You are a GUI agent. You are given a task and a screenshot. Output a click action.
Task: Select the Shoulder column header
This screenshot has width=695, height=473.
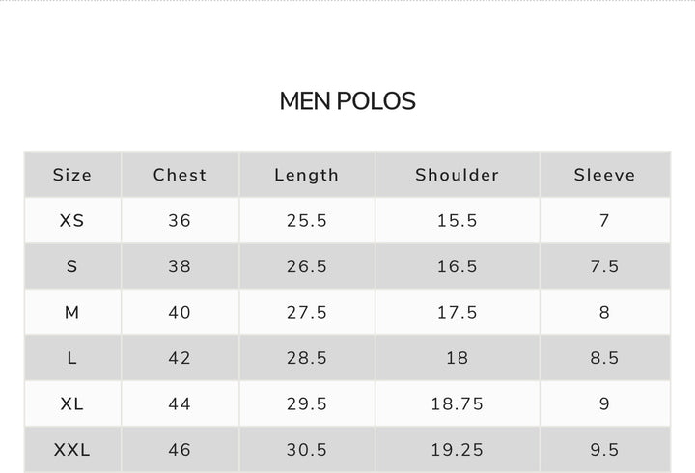tap(458, 175)
